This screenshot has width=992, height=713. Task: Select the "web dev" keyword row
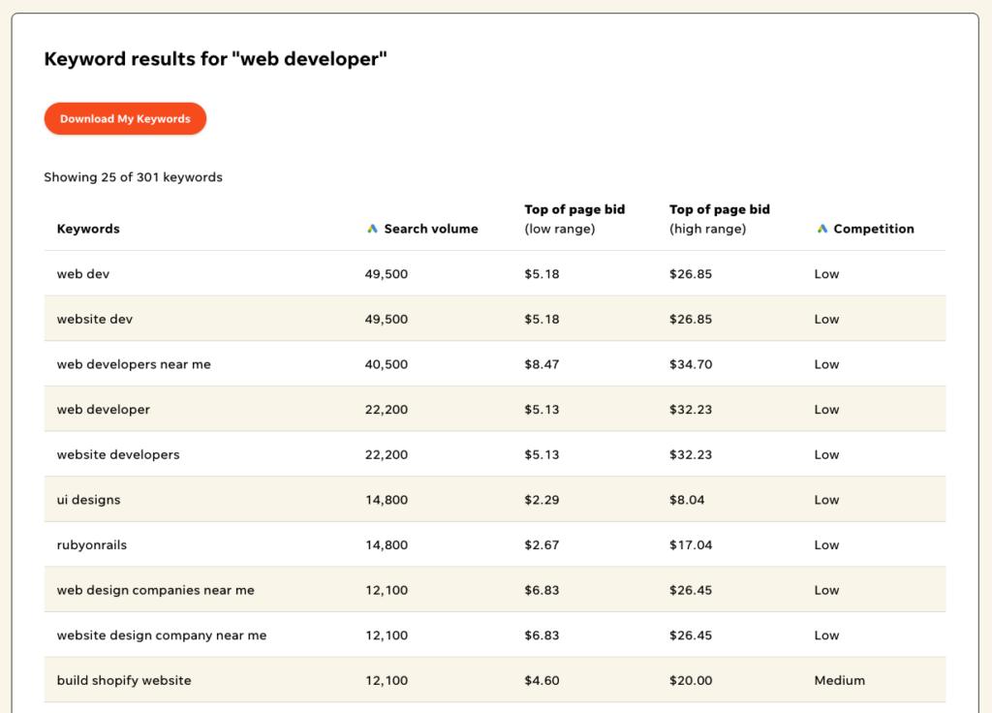(x=82, y=274)
